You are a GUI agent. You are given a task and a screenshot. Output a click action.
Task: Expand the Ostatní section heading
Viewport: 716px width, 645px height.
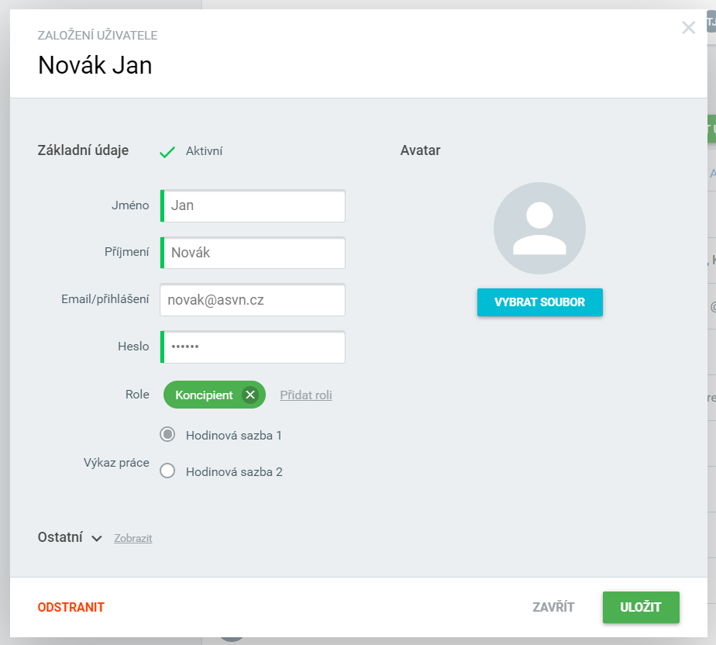tap(60, 537)
